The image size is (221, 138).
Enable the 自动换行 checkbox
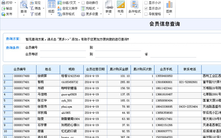83,3
